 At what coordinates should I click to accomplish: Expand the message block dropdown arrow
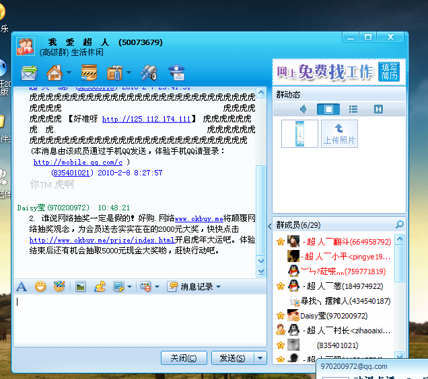157,287
